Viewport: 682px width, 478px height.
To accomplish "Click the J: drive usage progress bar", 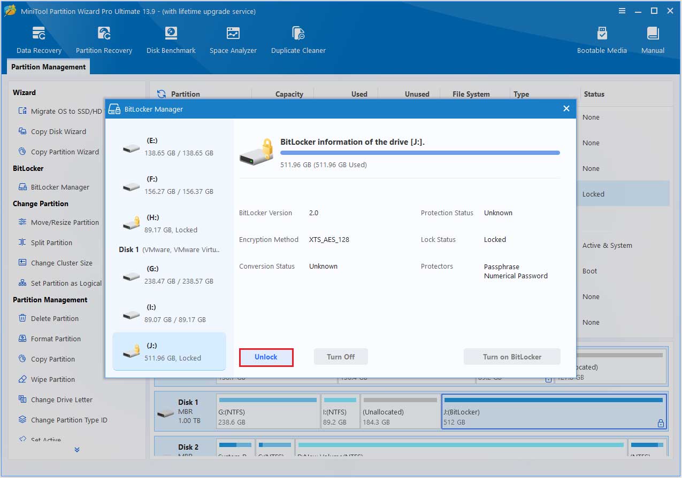I will coord(420,153).
